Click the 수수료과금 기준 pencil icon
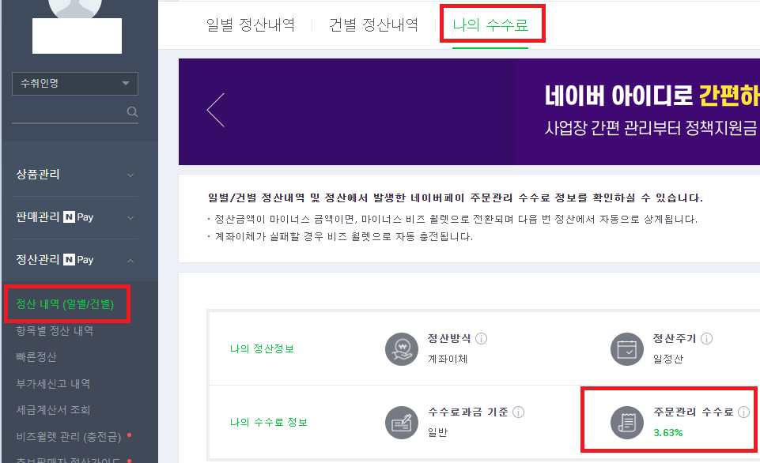This screenshot has height=463, width=760. click(399, 422)
